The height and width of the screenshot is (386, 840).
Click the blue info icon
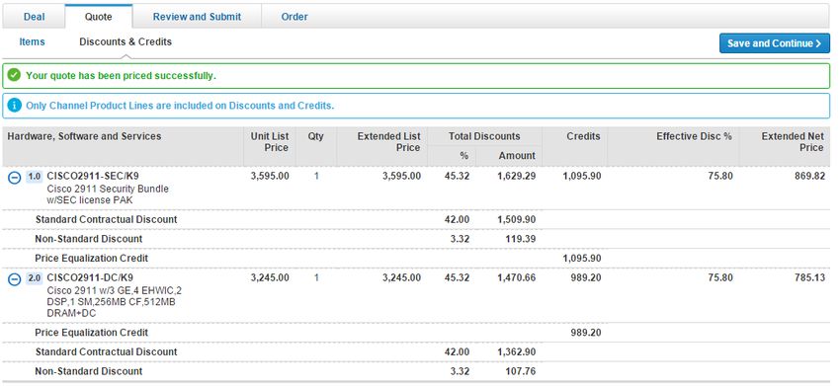coord(15,106)
